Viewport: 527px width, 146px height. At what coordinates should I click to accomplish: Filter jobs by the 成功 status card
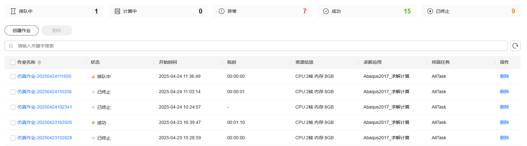pyautogui.click(x=367, y=11)
